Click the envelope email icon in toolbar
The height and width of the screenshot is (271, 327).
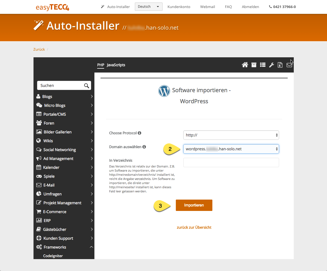point(289,65)
